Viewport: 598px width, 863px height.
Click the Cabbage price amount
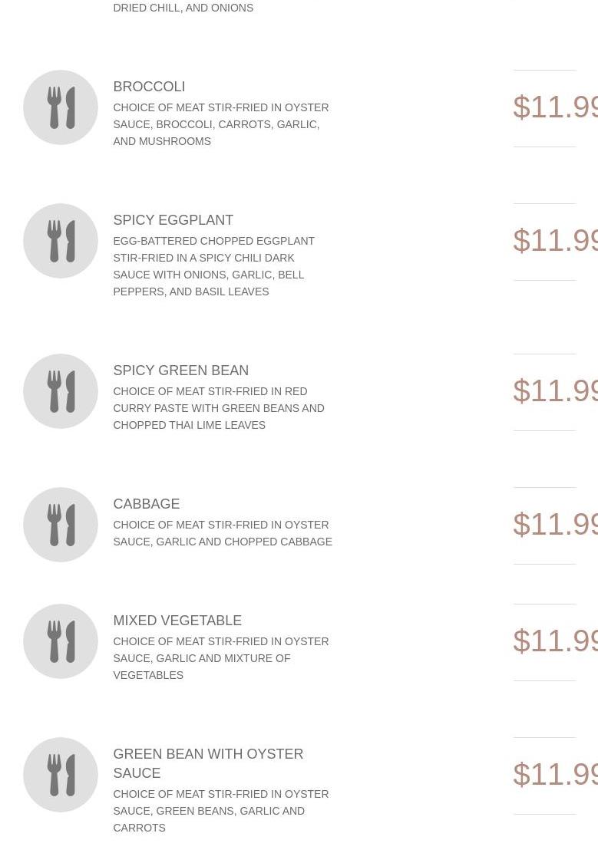pyautogui.click(x=554, y=525)
